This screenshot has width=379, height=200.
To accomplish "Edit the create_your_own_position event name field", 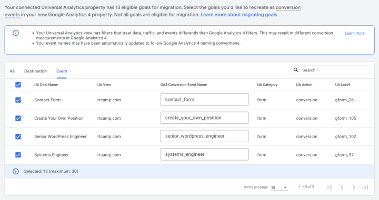I will [204, 118].
